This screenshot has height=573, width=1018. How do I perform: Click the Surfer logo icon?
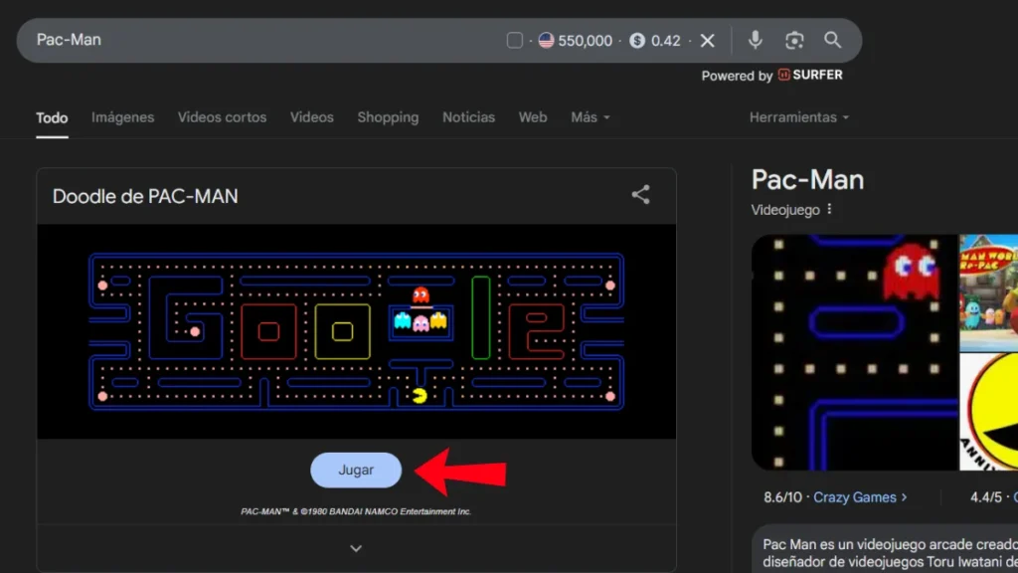click(783, 75)
